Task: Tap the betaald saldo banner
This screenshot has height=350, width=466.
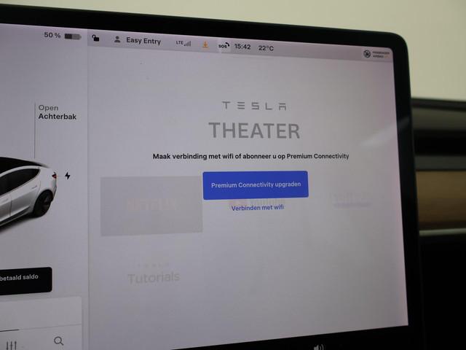Action: pyautogui.click(x=25, y=280)
